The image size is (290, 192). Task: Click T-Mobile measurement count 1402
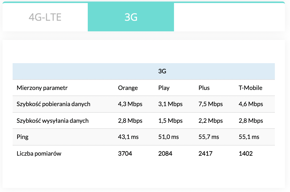tap(246, 153)
